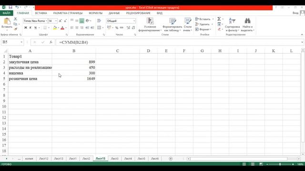305x171 pixels.
Task: Expand the formula bar
Action: [302, 42]
